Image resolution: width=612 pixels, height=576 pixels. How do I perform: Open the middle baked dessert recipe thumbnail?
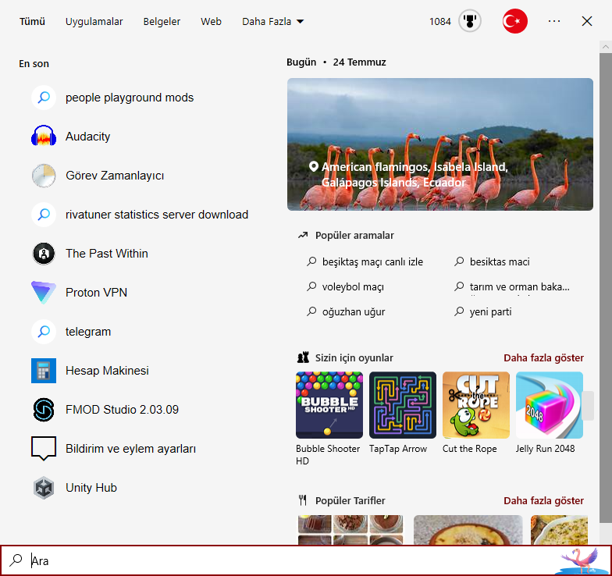click(x=468, y=529)
